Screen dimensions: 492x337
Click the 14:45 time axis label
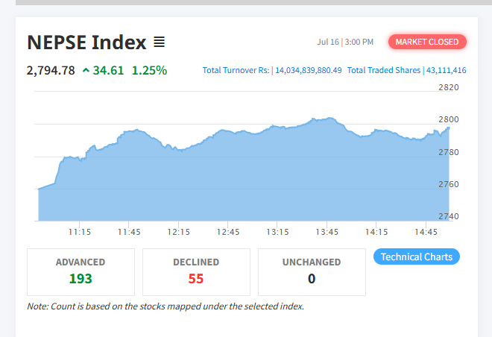[x=426, y=232]
